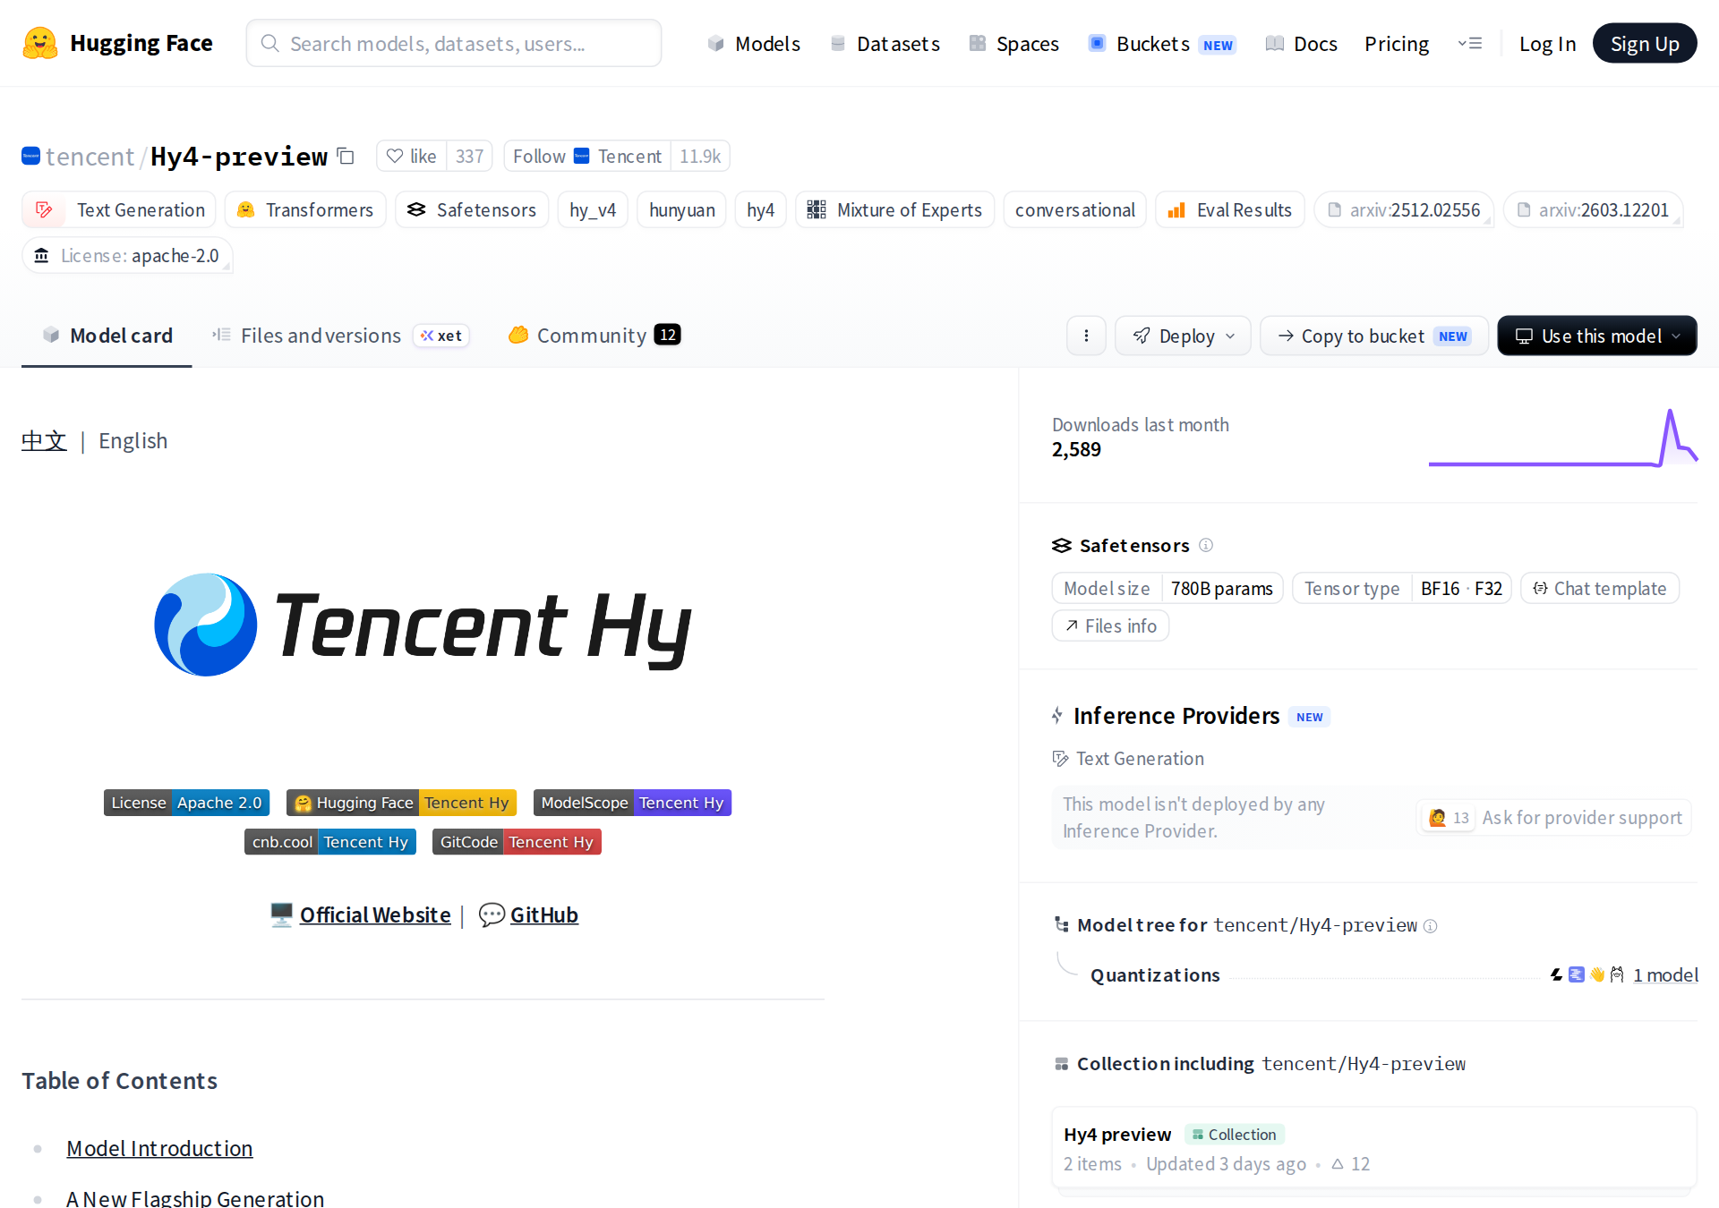Switch README to 中文
This screenshot has height=1208, width=1719.
tap(44, 441)
